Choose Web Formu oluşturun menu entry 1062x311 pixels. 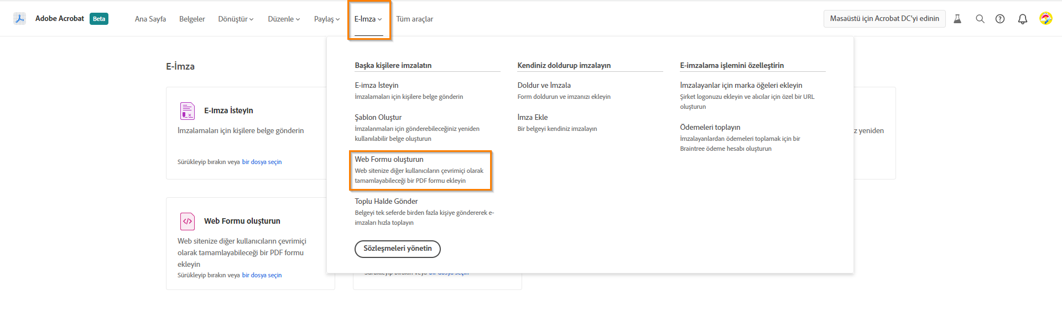click(x=389, y=159)
